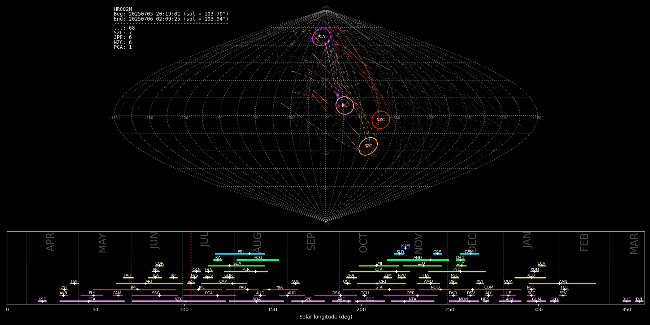The width and height of the screenshot is (650, 325).
Task: Click the 'Solar longitude (deg)' axis title
Action: (x=326, y=317)
